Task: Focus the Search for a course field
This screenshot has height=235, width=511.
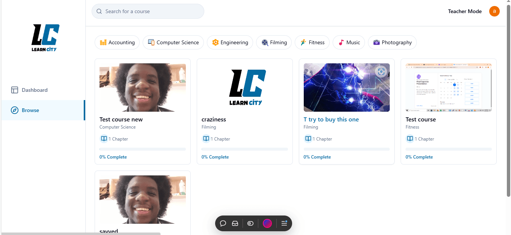Action: (x=148, y=11)
